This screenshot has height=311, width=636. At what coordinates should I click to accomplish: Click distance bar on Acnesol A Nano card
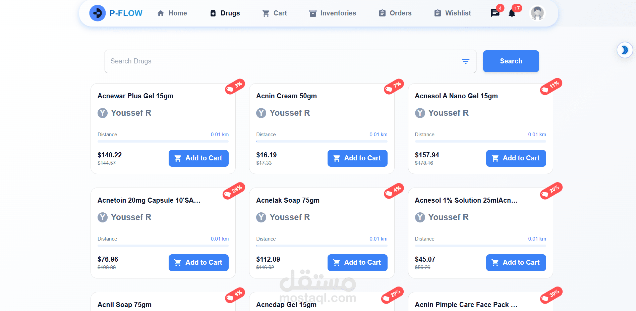click(x=480, y=142)
